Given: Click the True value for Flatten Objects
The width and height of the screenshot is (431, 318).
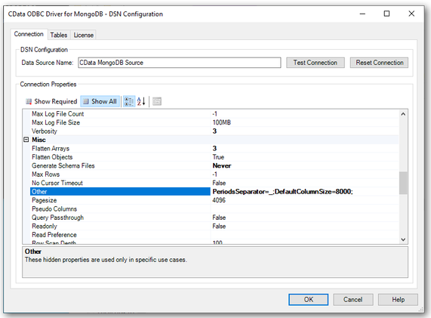Looking at the screenshot, I should 218,157.
